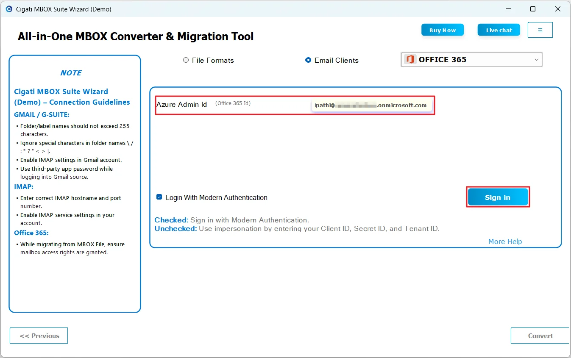
Task: Click the 'Checked:' explanation line
Action: 231,220
